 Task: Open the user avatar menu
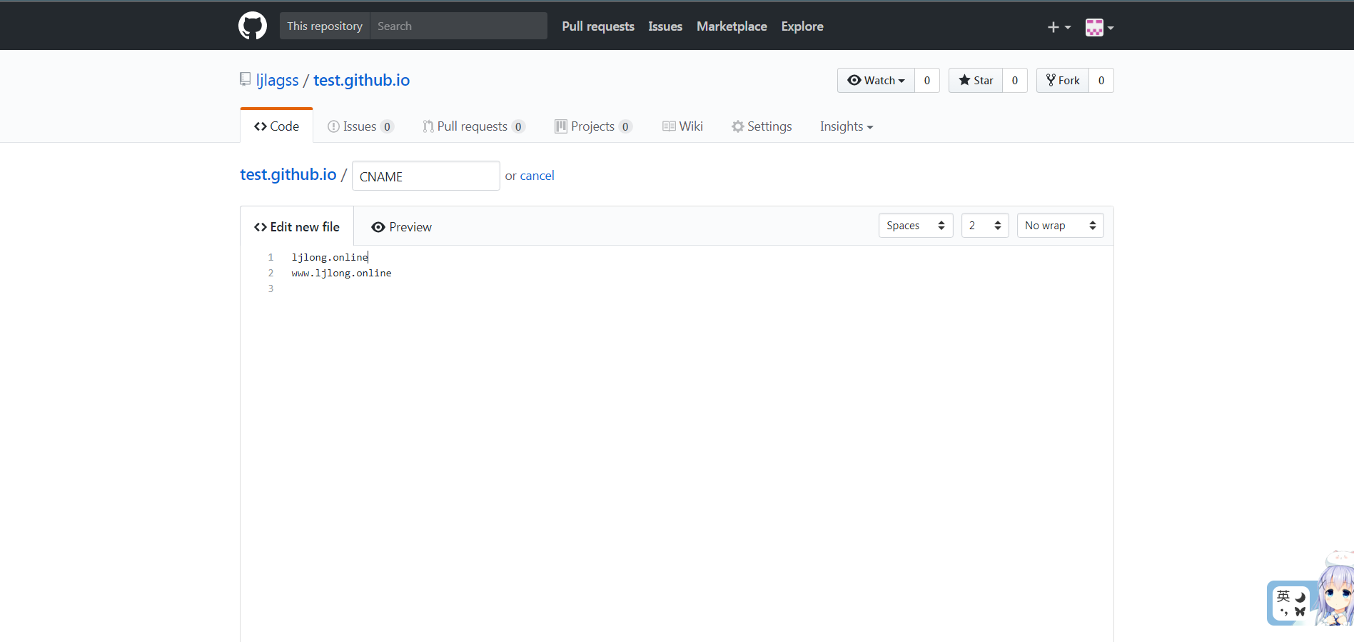click(x=1099, y=27)
